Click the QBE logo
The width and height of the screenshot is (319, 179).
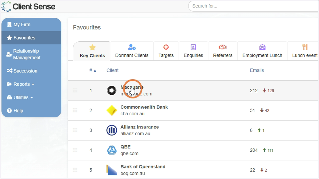[112, 150]
